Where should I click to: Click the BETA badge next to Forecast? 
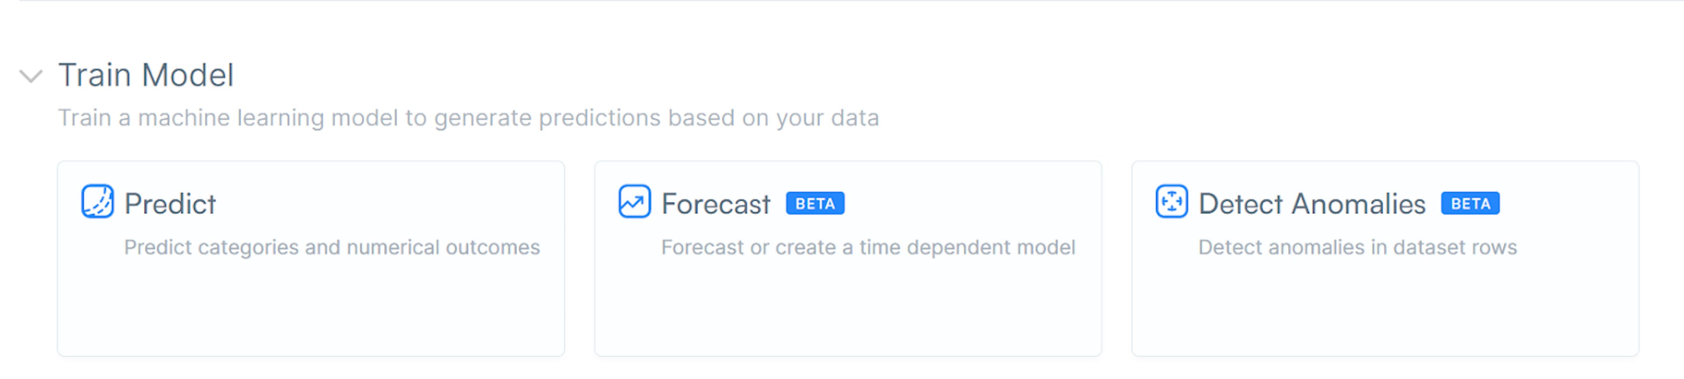point(815,204)
